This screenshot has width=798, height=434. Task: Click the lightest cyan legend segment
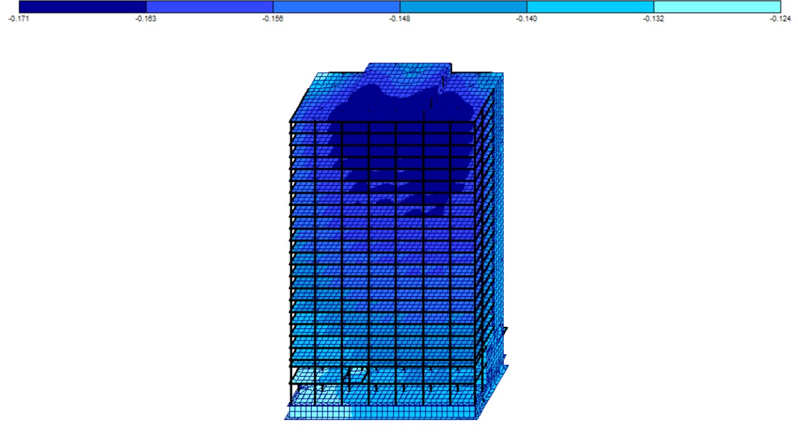coord(717,6)
